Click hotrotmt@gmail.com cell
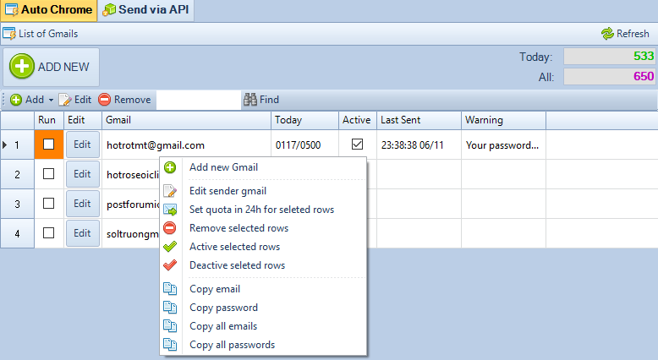Image resolution: width=658 pixels, height=360 pixels. pyautogui.click(x=186, y=145)
